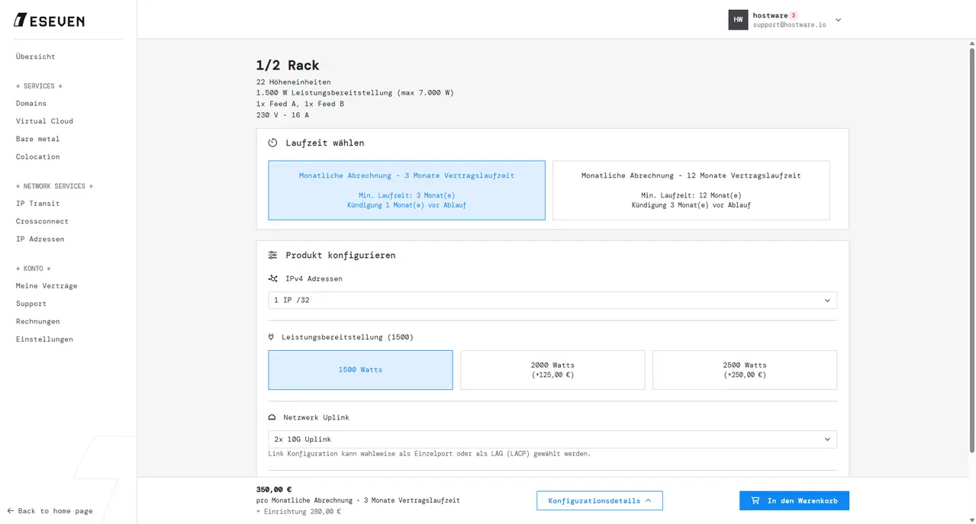976x524 pixels.
Task: Click the 350,00 € price text
Action: [x=274, y=490]
